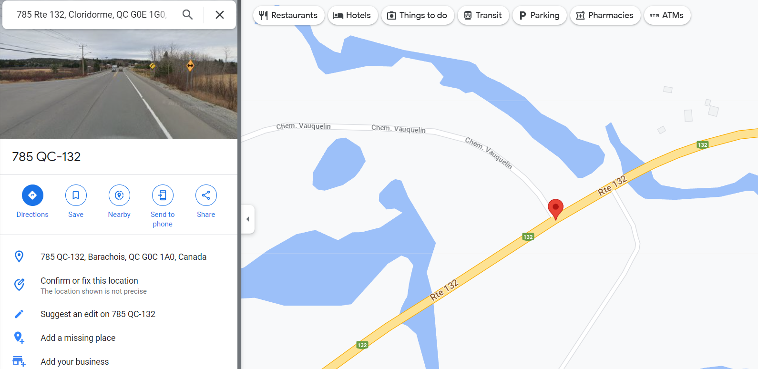Image resolution: width=758 pixels, height=369 pixels.
Task: Click the blue Directions icon
Action: pos(32,195)
